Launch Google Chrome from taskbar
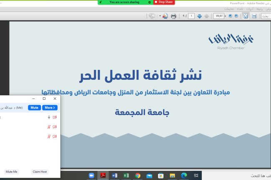This screenshot has width=271, height=180. (138, 175)
